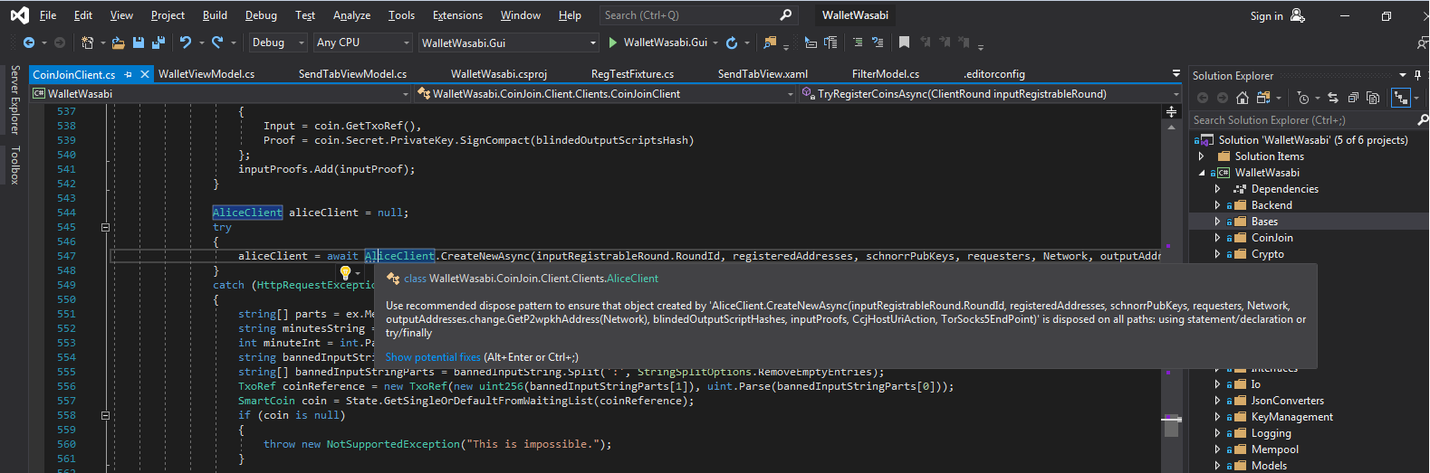1430x473 pixels.
Task: Select the Bases folder row
Action: (1309, 222)
